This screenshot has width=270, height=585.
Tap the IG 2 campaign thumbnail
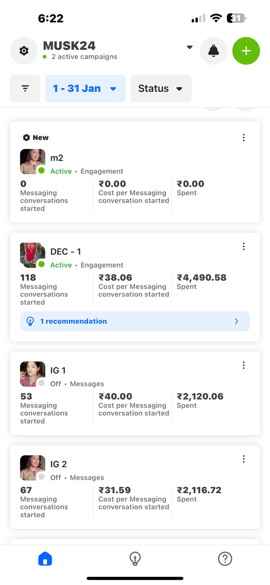[x=32, y=468]
